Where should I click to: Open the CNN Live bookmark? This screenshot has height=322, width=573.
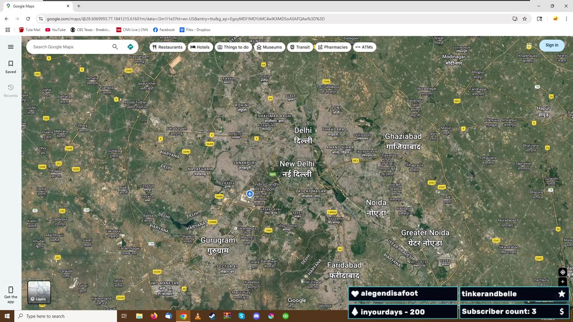tap(132, 30)
